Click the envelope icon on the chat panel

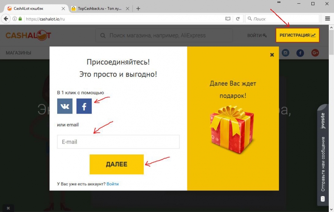pyautogui.click(x=323, y=199)
